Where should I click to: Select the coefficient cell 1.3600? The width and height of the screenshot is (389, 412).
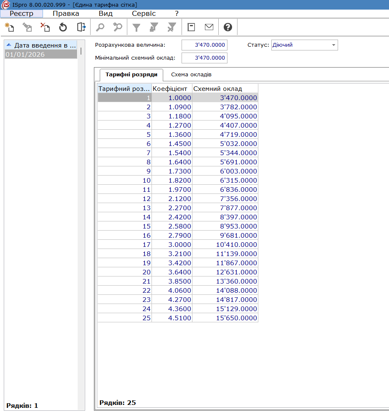(x=172, y=135)
